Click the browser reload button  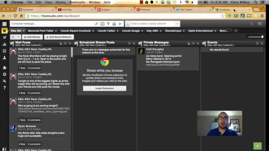(x=15, y=16)
